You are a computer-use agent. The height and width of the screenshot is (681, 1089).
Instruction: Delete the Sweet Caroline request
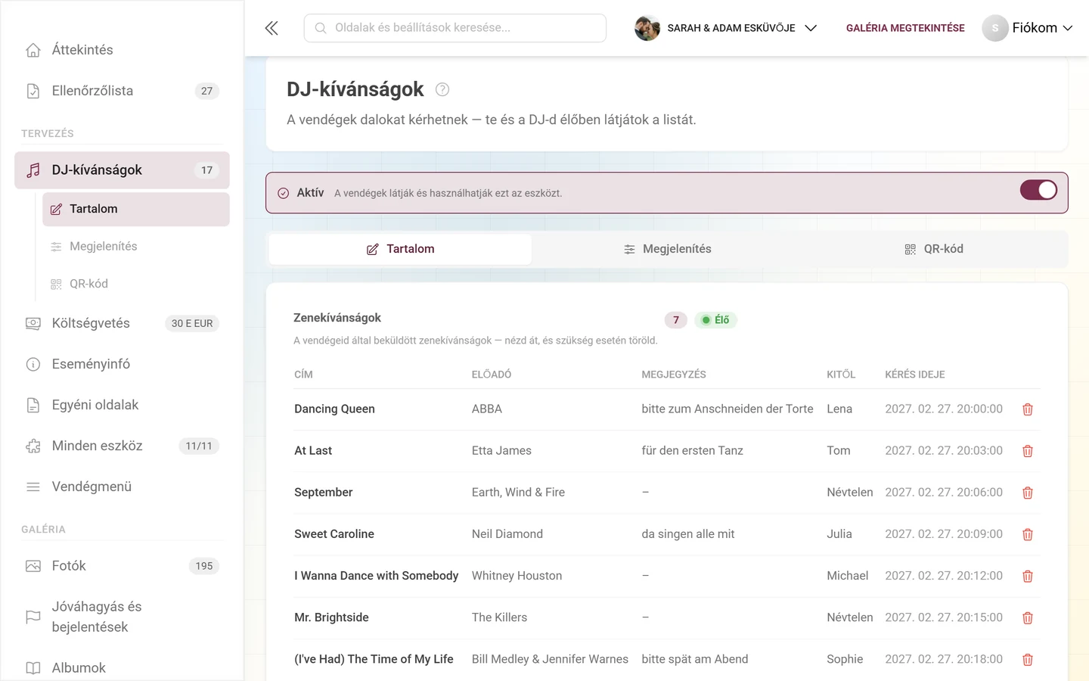(1028, 534)
